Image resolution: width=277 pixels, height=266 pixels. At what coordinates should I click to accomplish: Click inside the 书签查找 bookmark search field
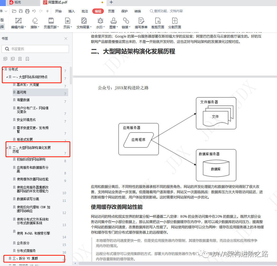click(35, 49)
